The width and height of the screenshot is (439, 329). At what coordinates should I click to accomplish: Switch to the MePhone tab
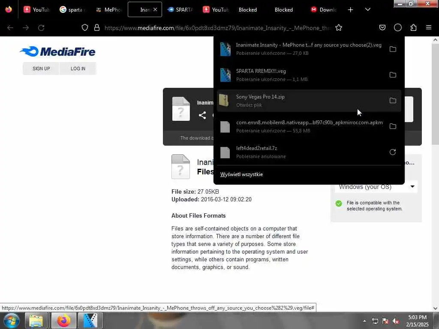pyautogui.click(x=108, y=9)
